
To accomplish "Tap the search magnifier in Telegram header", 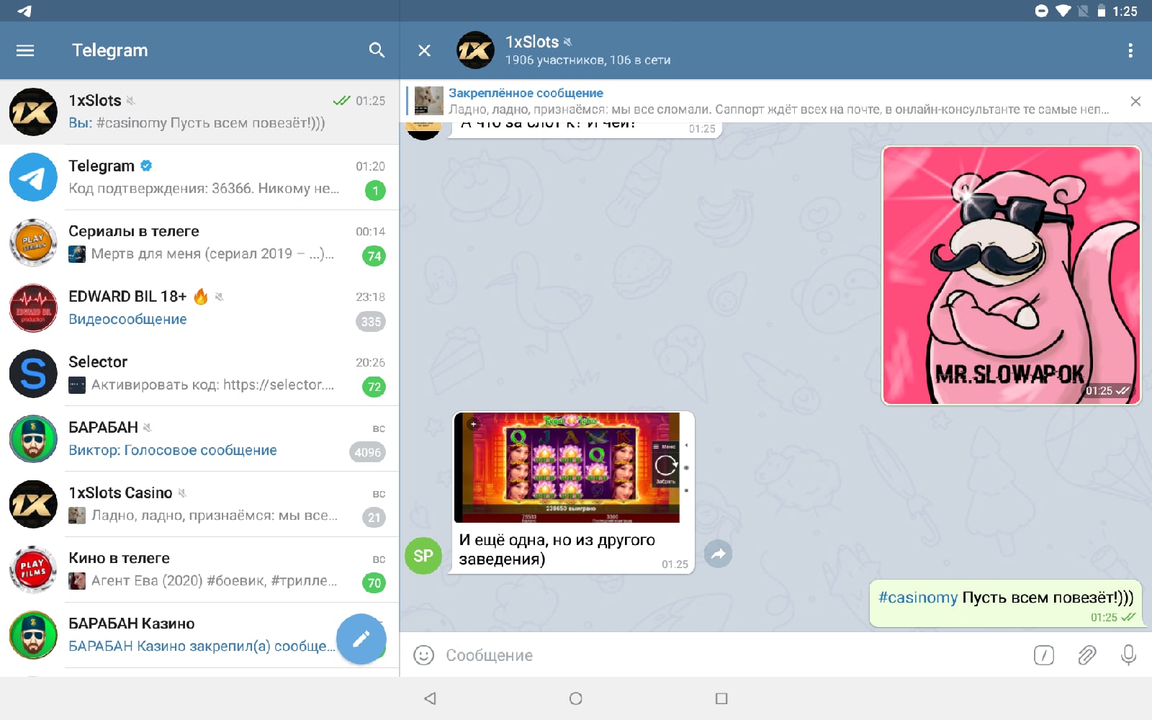I will pyautogui.click(x=377, y=50).
